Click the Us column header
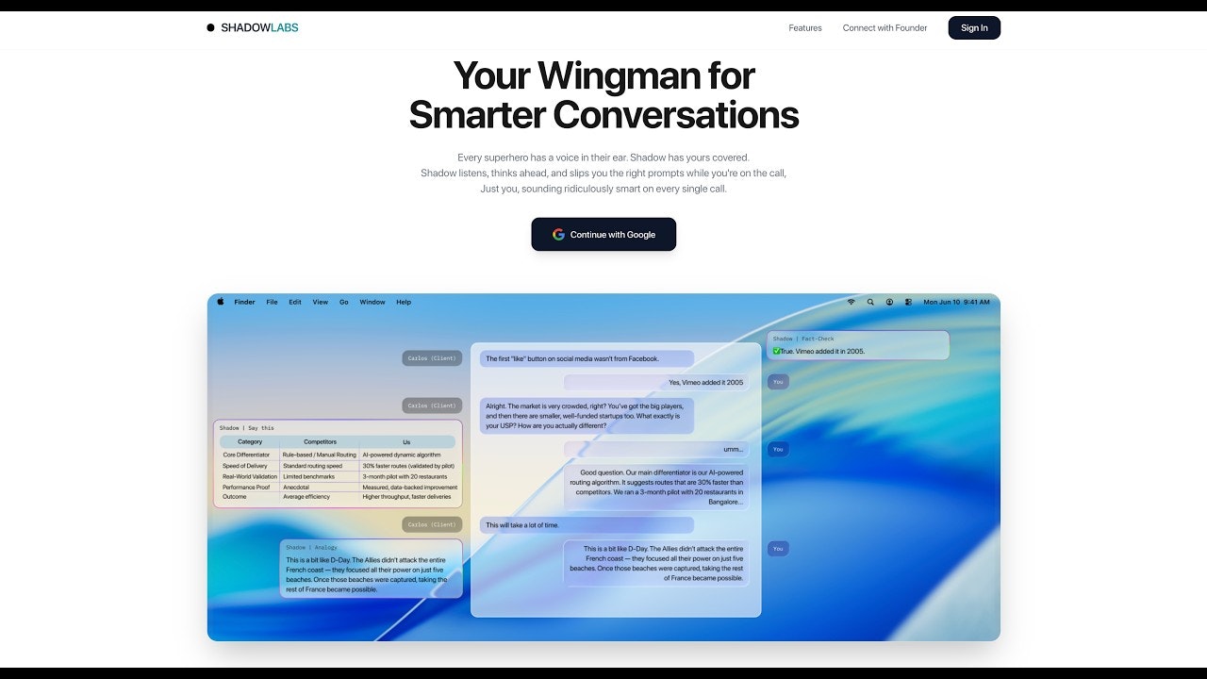Image resolution: width=1207 pixels, height=679 pixels. [406, 441]
